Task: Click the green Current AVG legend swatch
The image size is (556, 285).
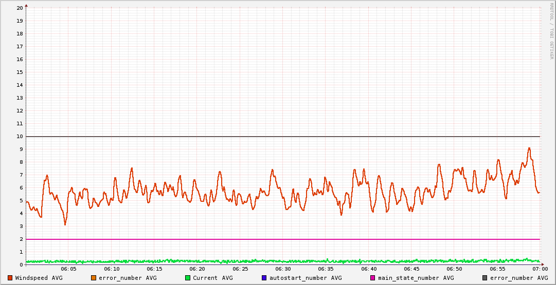Action: coord(188,278)
